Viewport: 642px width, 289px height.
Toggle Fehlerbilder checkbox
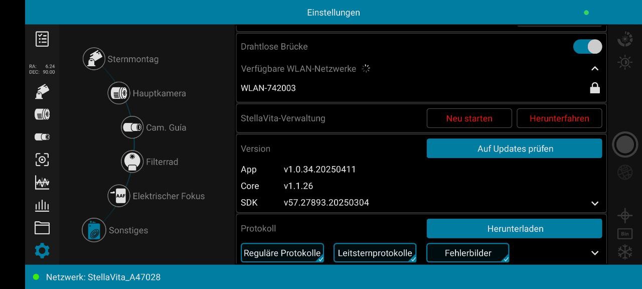468,253
